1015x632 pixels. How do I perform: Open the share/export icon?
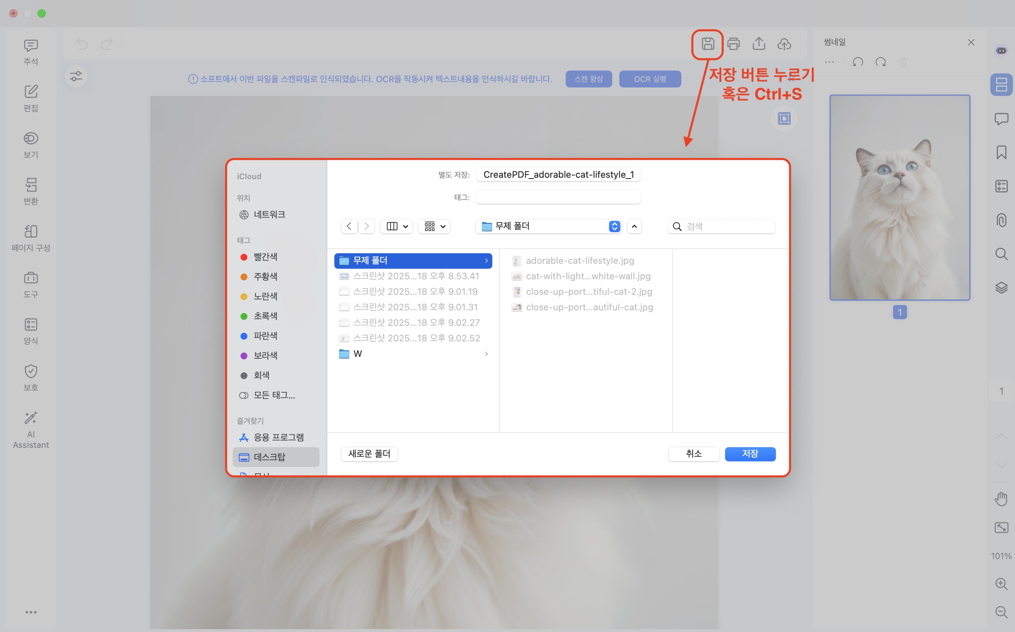(759, 44)
